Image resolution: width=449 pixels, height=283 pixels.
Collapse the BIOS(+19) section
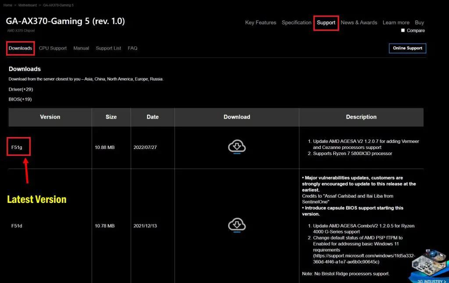20,99
